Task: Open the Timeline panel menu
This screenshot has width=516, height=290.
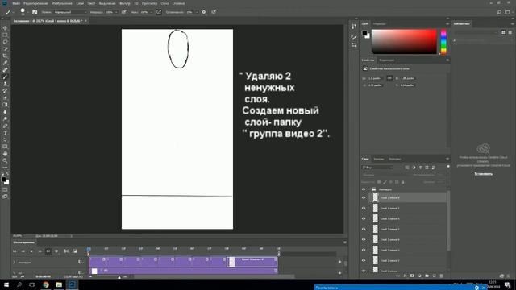Action: point(345,242)
